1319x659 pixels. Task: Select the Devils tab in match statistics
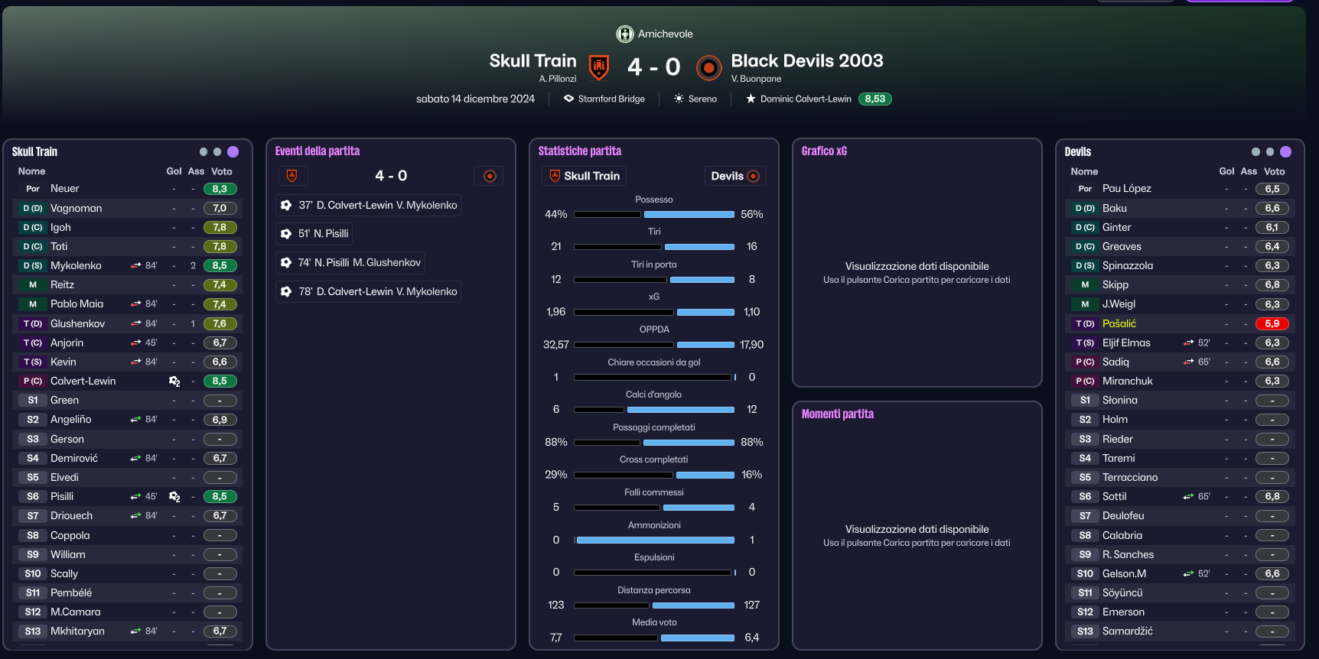click(734, 176)
